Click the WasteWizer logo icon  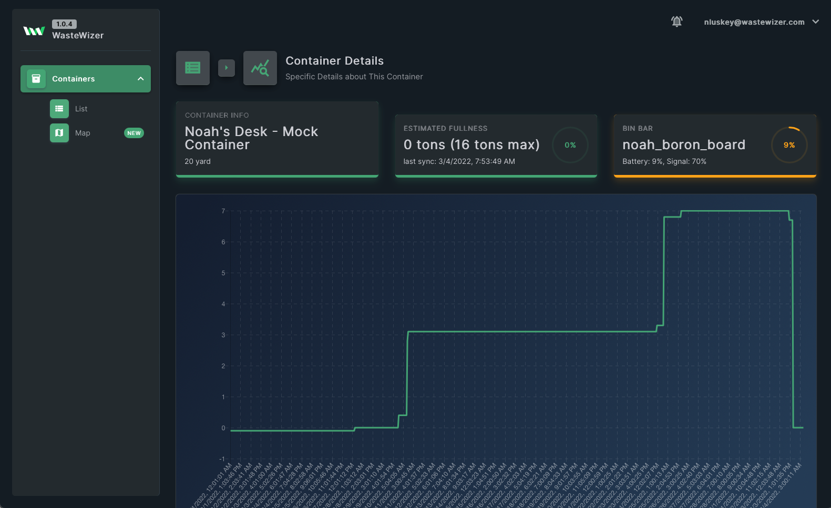coord(34,30)
